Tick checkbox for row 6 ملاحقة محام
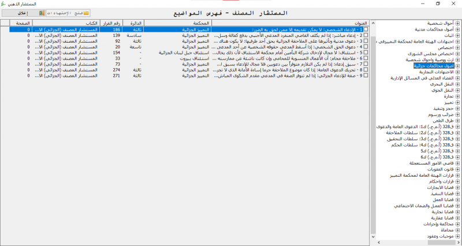Image resolution: width=462 pixels, height=246 pixels. [x=366, y=58]
